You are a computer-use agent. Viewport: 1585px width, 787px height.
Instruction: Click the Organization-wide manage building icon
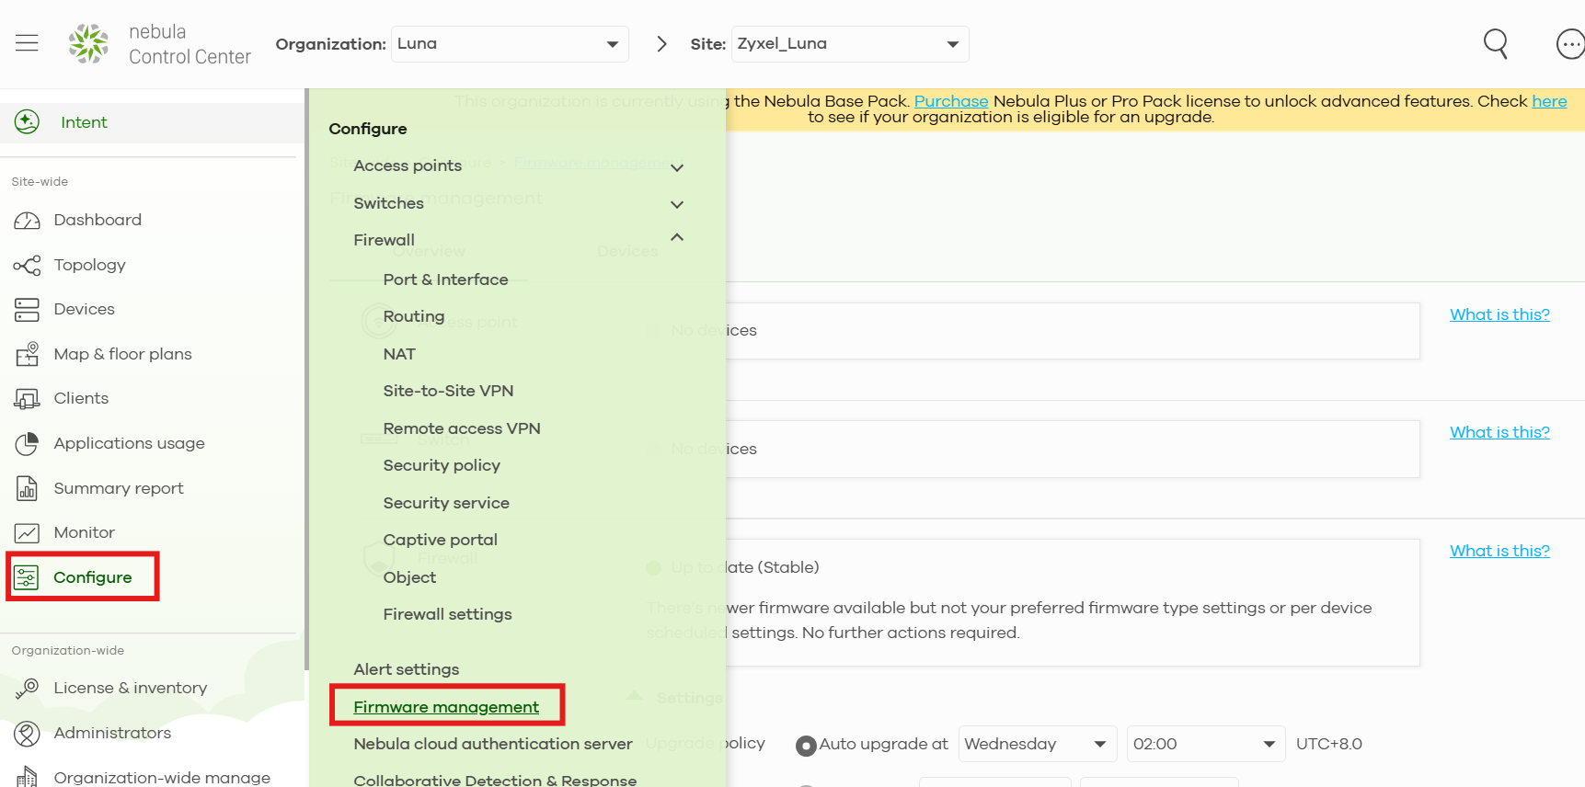tap(27, 777)
